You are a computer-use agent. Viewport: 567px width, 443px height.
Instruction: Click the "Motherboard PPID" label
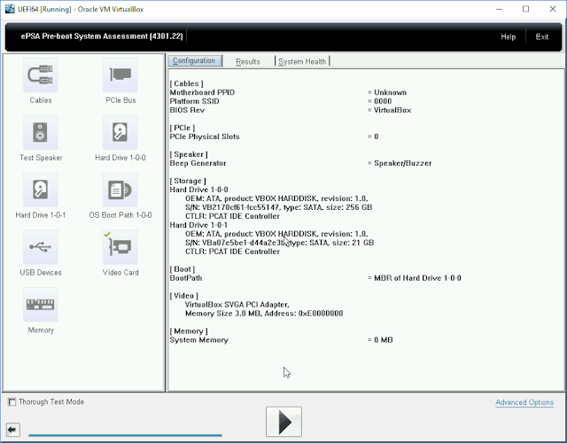pos(202,92)
